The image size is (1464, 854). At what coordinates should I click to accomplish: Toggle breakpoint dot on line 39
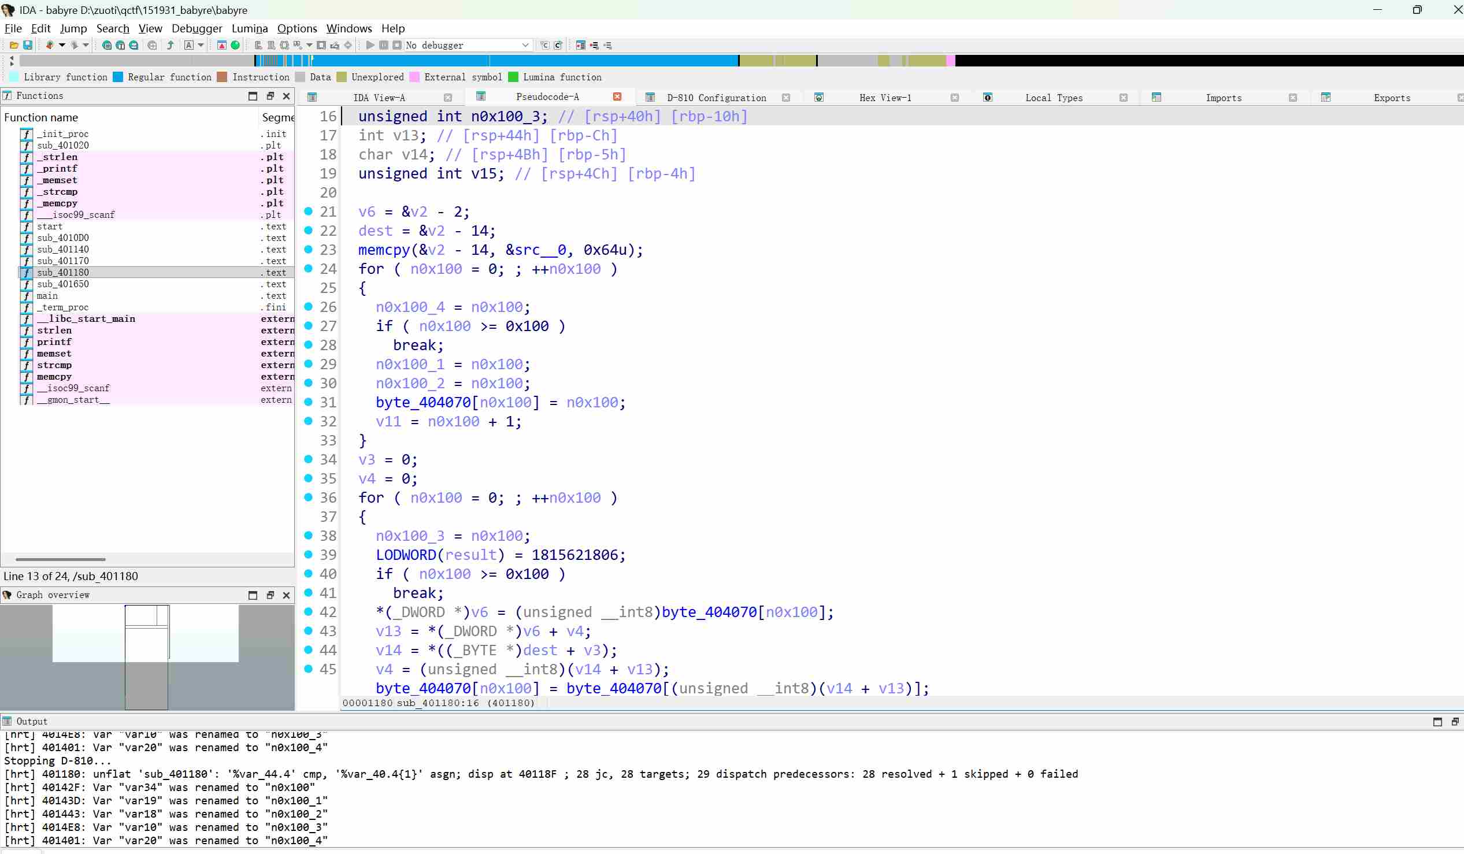coord(309,555)
